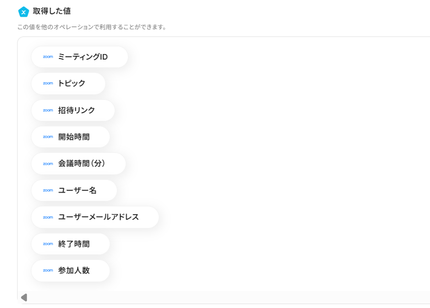Click the horizontal scrollbar track
430x308 pixels.
coord(221,298)
